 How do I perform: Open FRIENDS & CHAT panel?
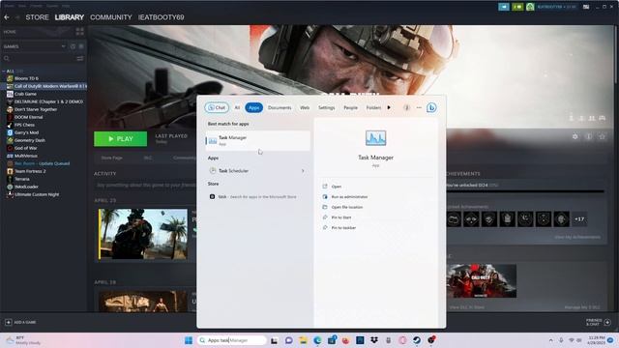[599, 322]
